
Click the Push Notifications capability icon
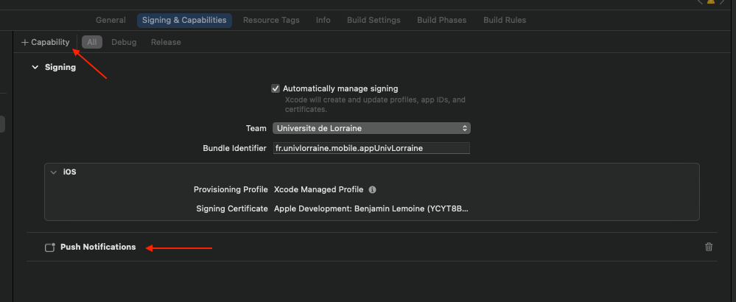tap(50, 247)
